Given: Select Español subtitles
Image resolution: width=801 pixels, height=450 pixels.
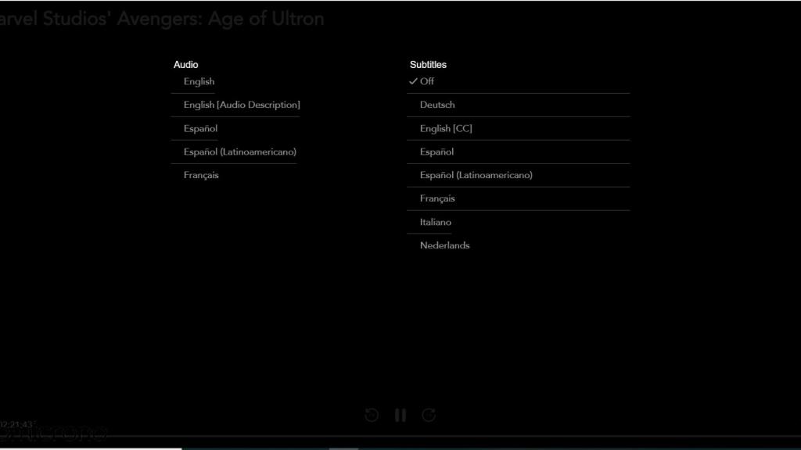Looking at the screenshot, I should [x=436, y=152].
